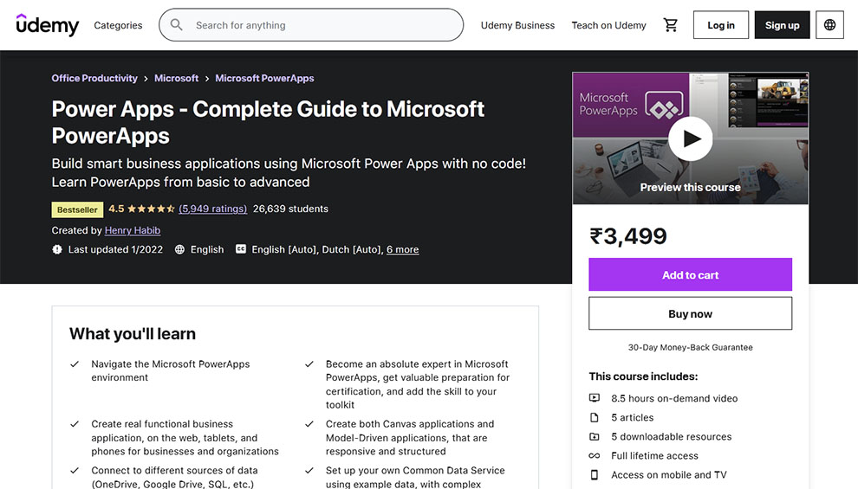Focus the Search for anything field
The width and height of the screenshot is (858, 489).
pos(311,25)
